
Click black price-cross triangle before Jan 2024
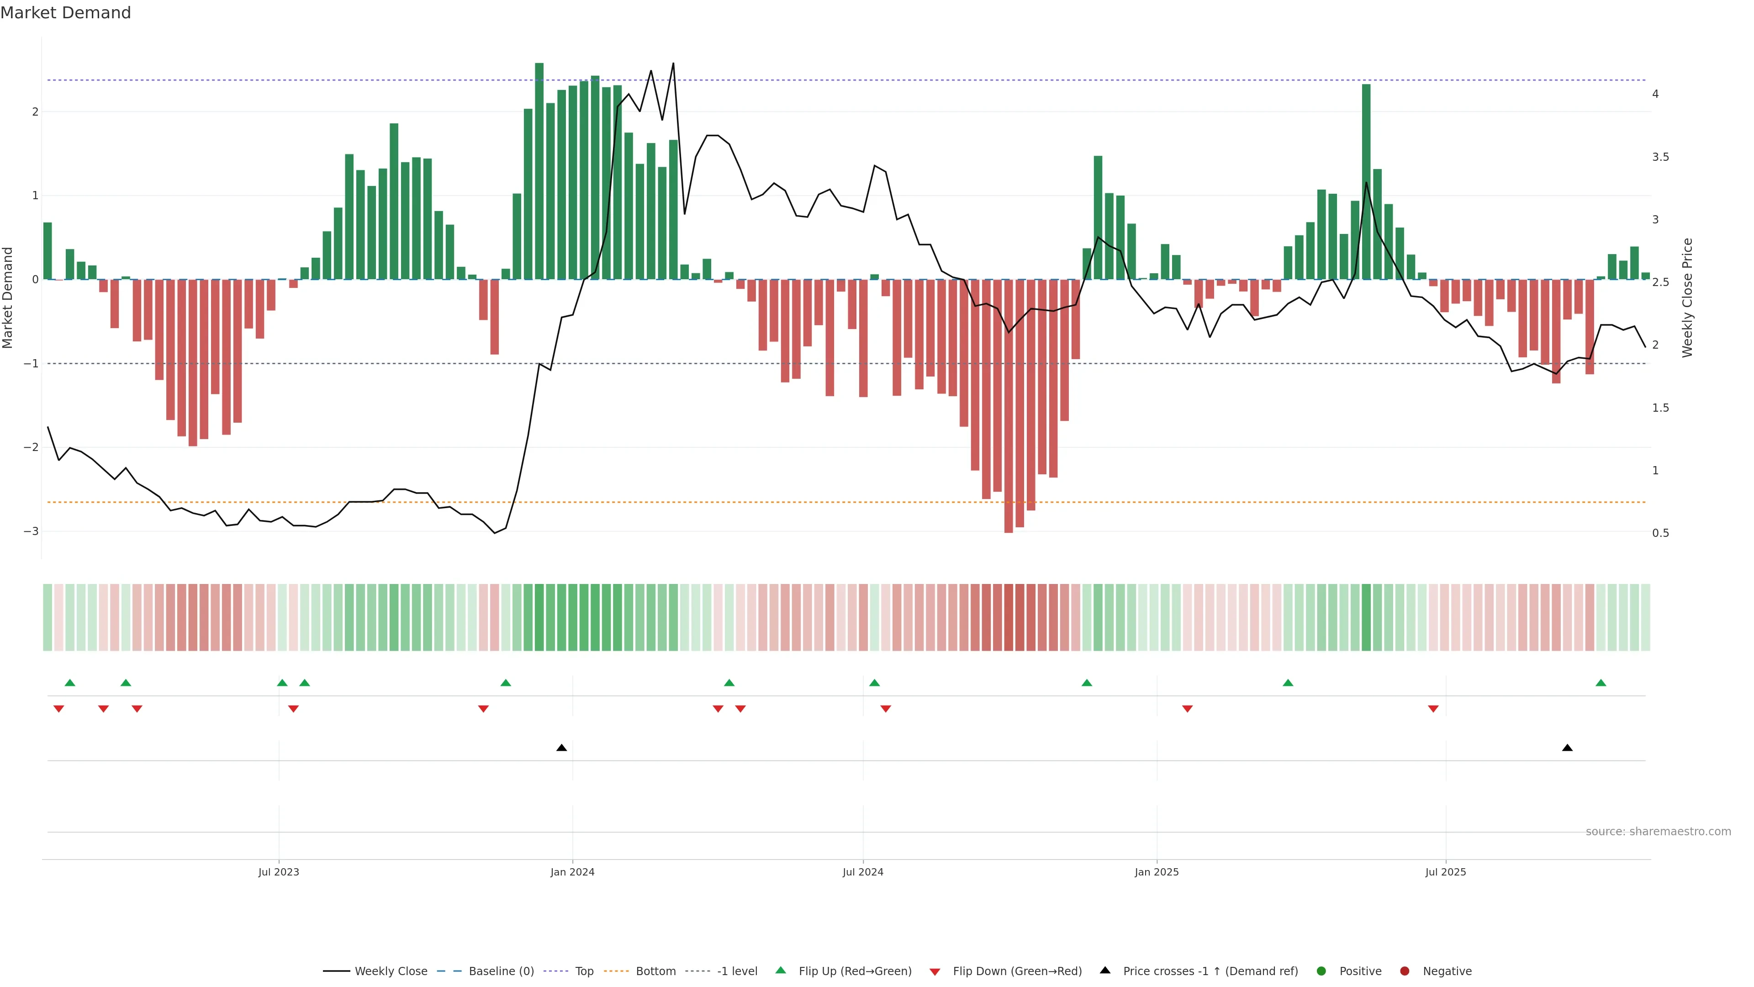pos(562,748)
